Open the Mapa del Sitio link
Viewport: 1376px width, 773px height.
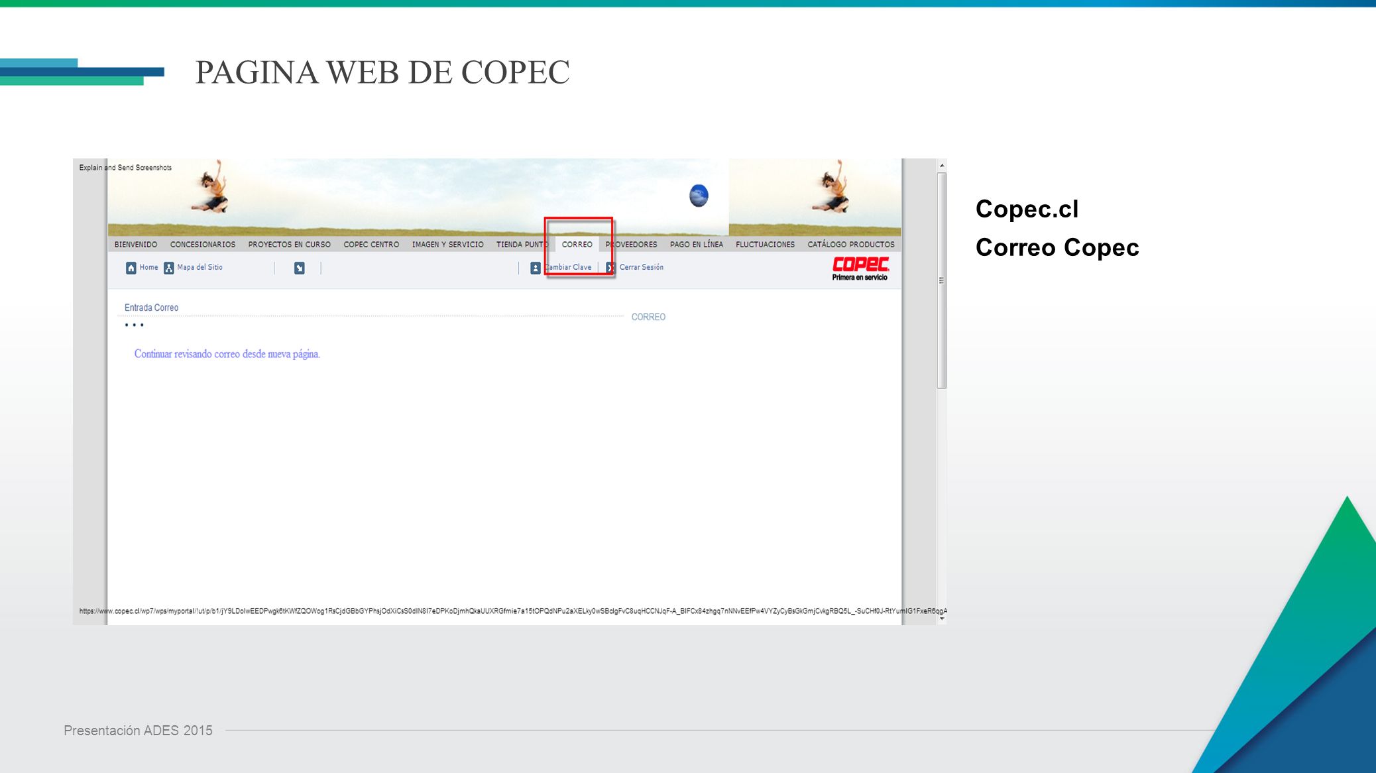click(x=200, y=267)
